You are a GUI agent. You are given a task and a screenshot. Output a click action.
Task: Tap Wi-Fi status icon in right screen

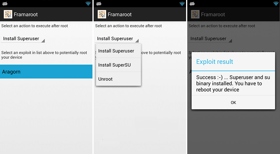(276, 3)
